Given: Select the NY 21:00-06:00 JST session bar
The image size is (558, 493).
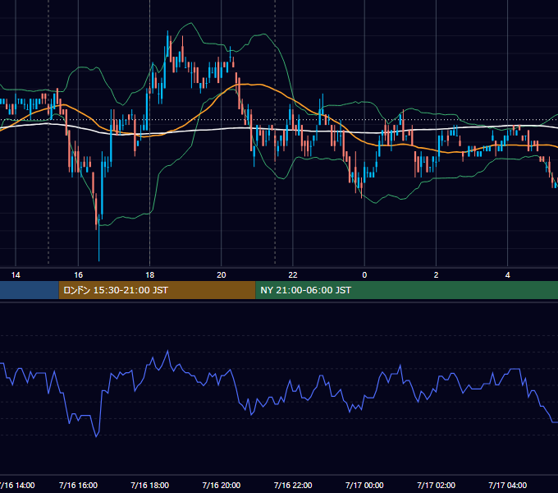Looking at the screenshot, I should (407, 290).
